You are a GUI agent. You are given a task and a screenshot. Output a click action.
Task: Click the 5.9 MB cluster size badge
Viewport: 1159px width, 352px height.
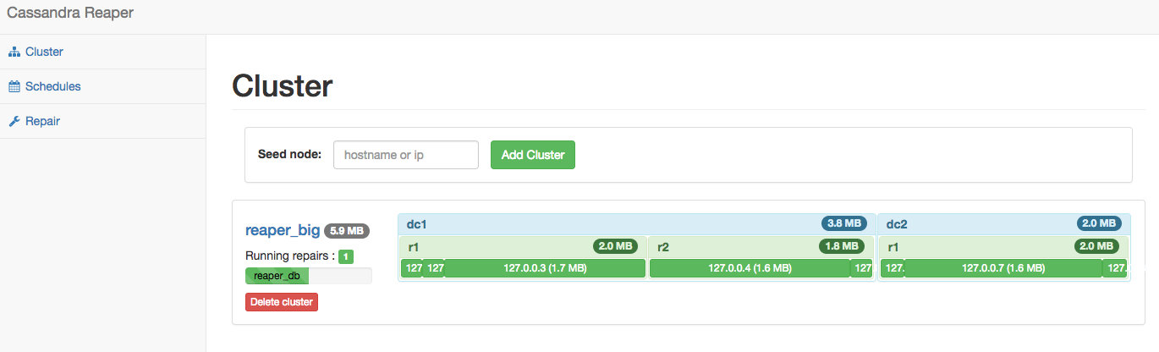pyautogui.click(x=347, y=230)
